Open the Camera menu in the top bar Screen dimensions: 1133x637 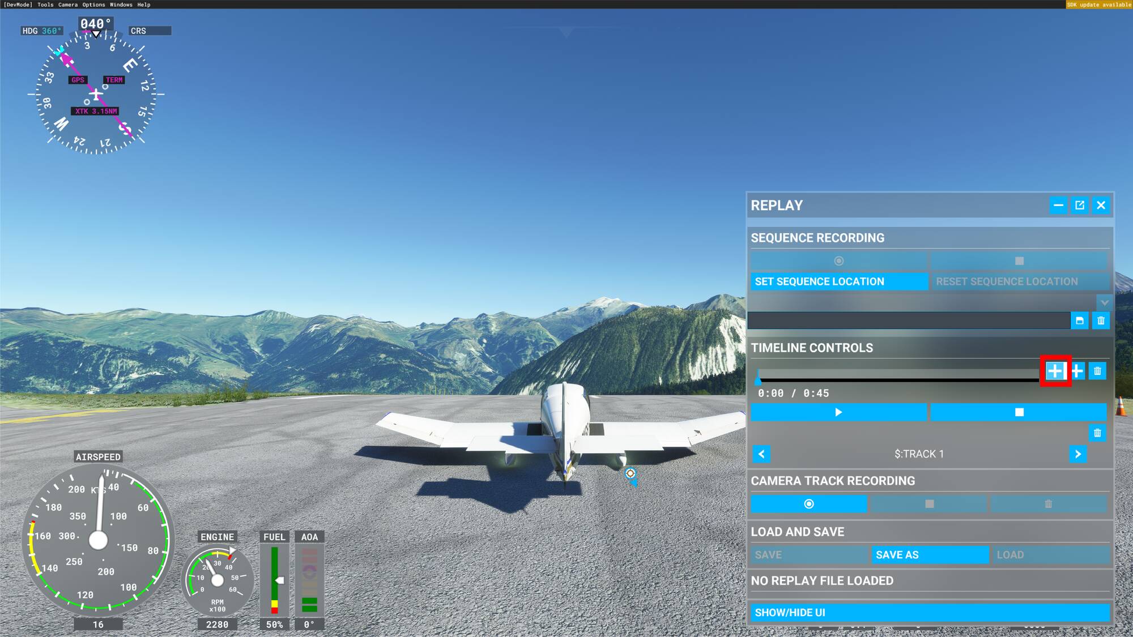pyautogui.click(x=67, y=5)
